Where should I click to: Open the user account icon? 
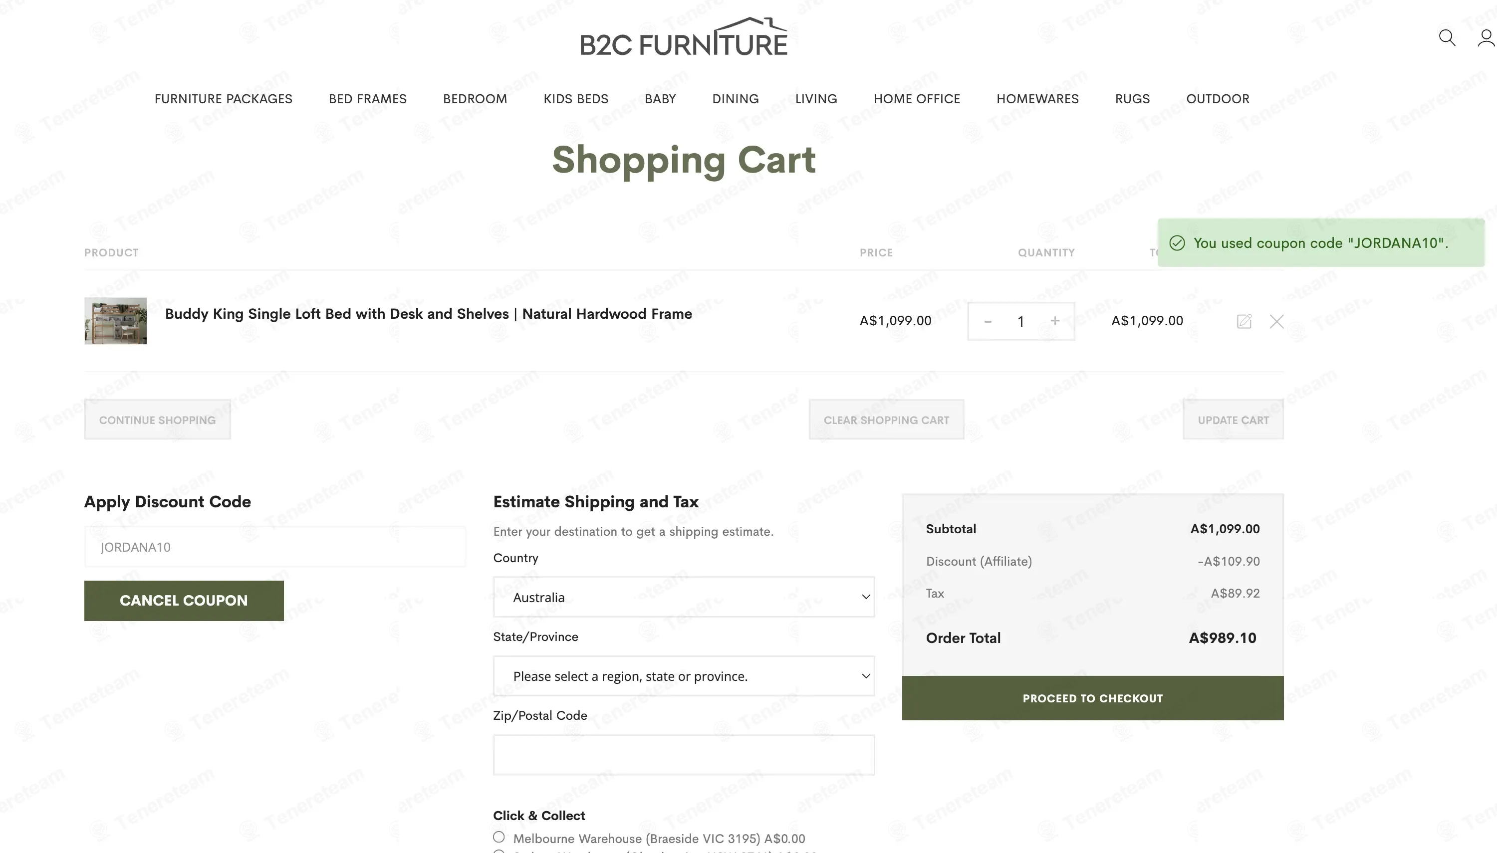1486,38
